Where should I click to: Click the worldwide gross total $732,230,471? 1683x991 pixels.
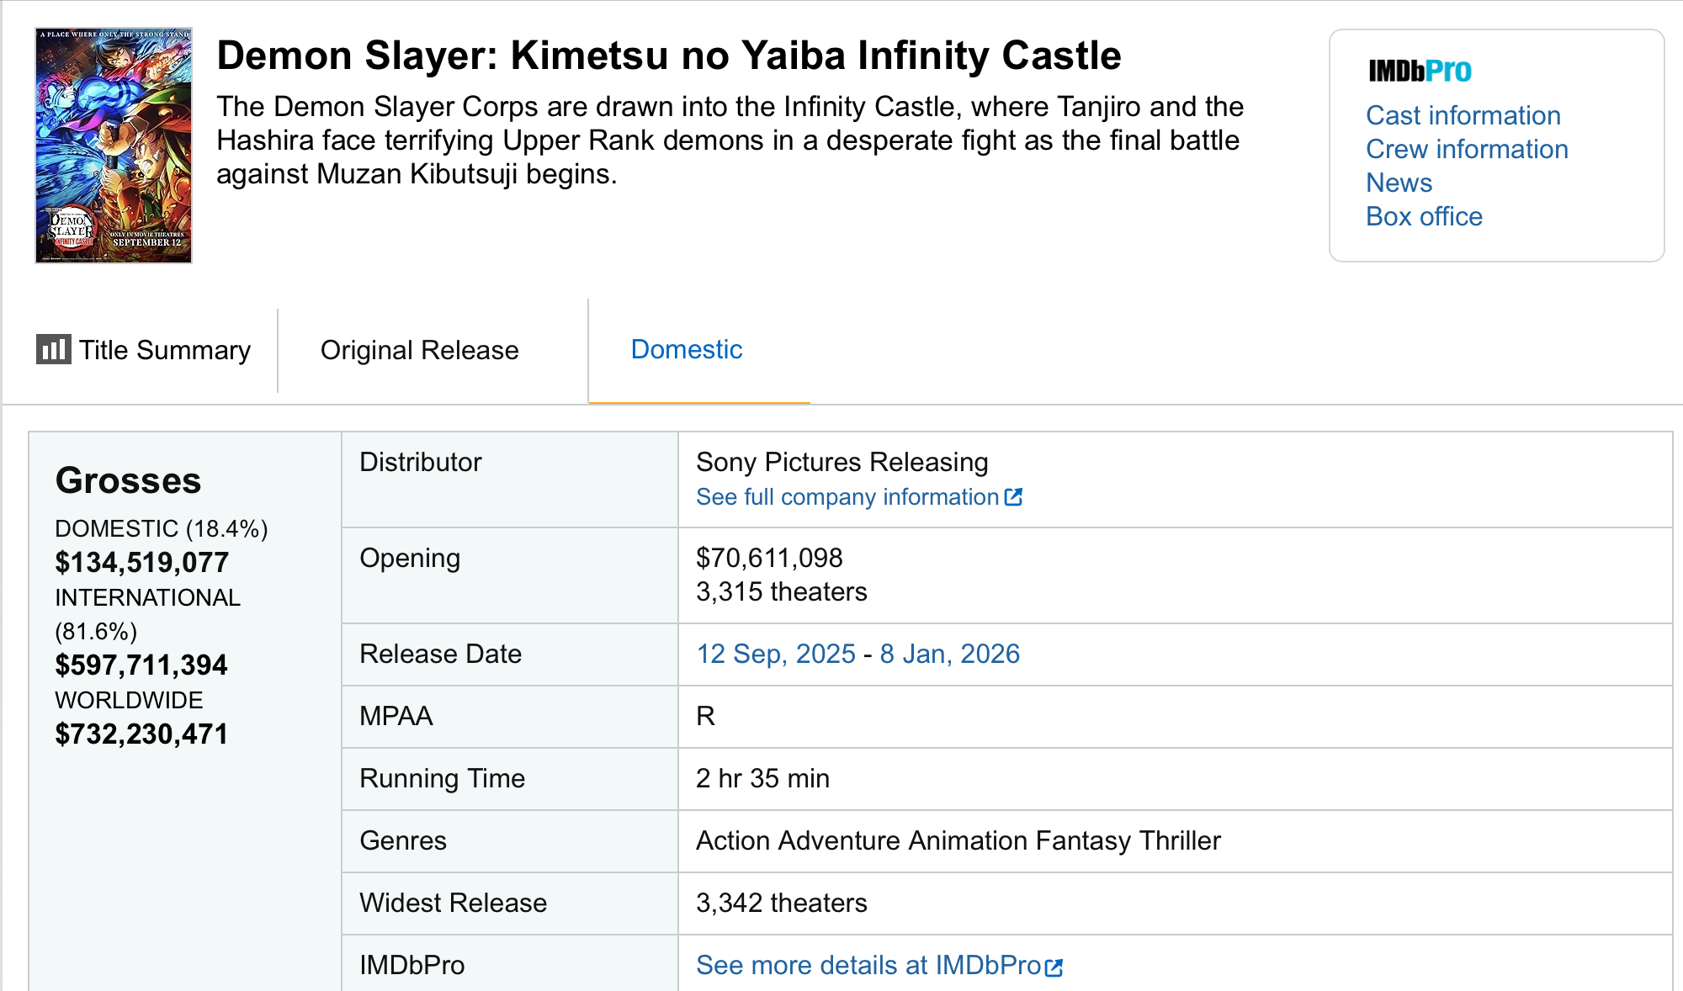click(141, 734)
